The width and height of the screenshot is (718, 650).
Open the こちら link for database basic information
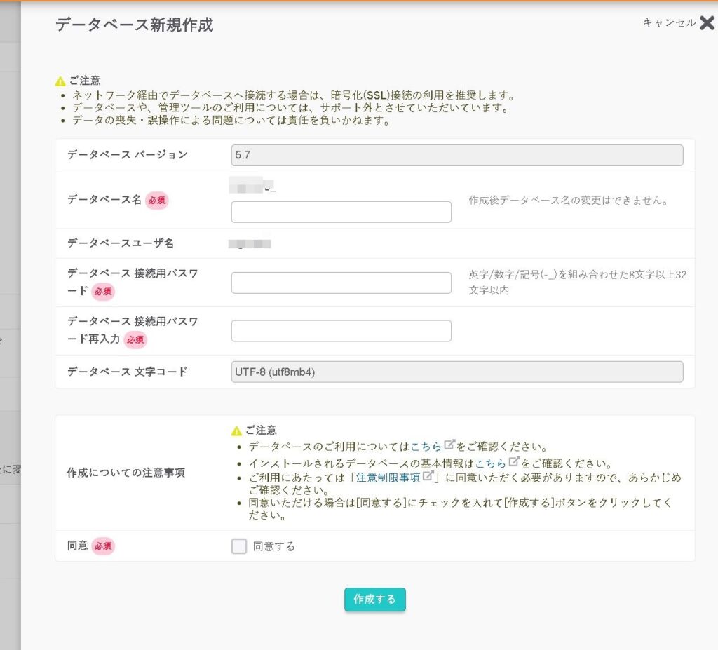click(491, 463)
